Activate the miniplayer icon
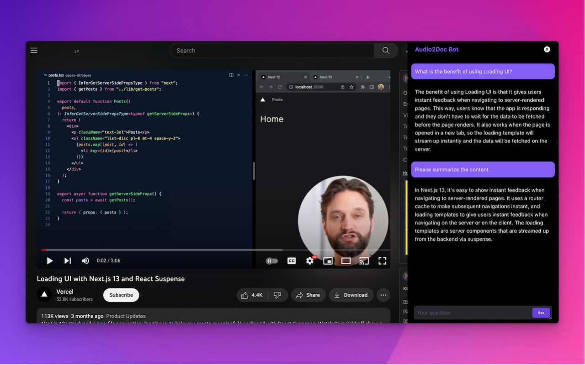Image resolution: width=585 pixels, height=365 pixels. tap(328, 261)
